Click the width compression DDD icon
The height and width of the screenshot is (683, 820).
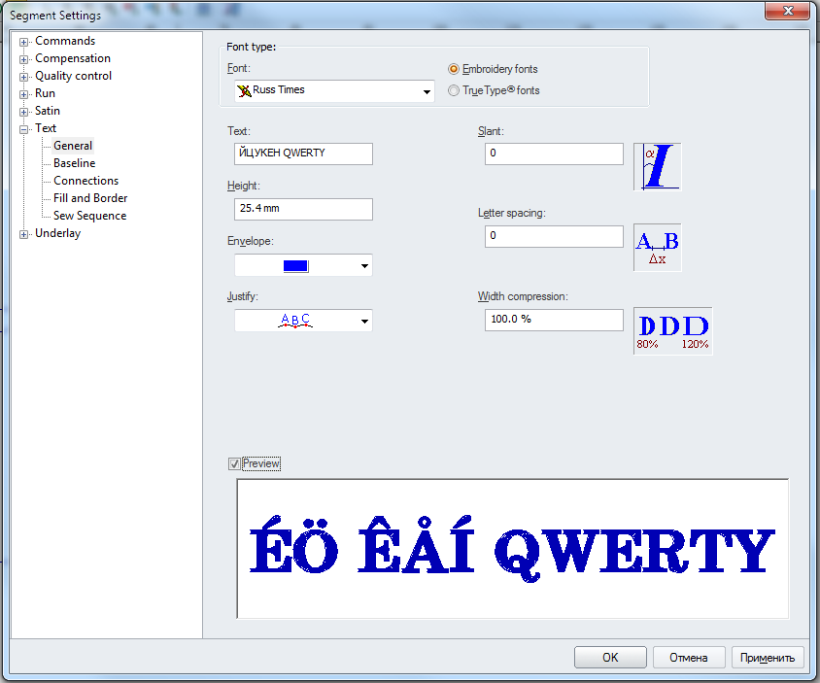[672, 330]
